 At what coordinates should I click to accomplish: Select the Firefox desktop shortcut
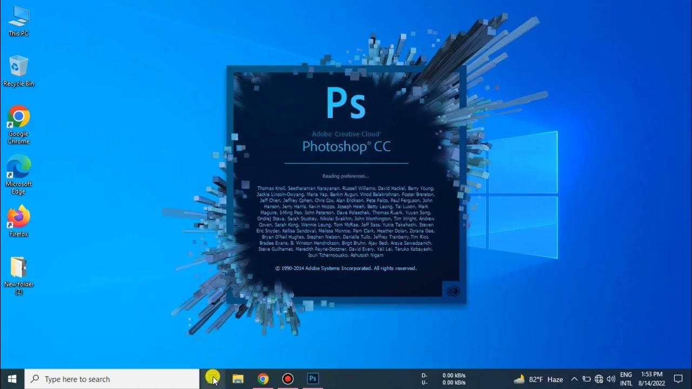pos(18,221)
